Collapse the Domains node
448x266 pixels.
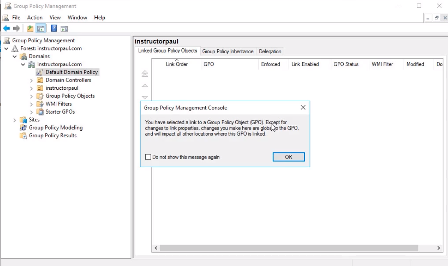point(14,57)
